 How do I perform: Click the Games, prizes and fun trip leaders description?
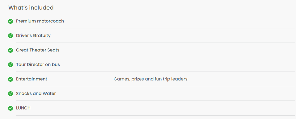150,79
